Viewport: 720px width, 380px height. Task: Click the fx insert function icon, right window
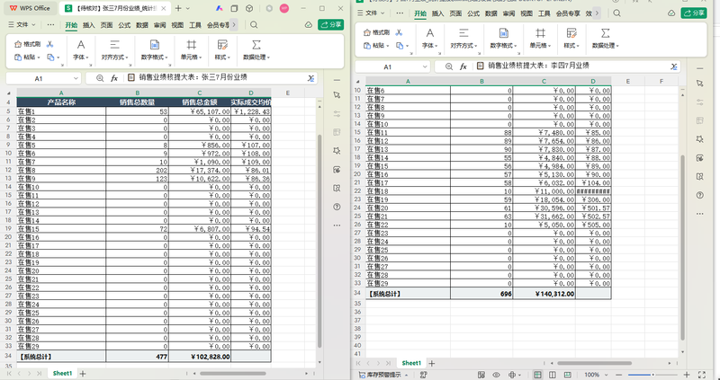point(463,66)
